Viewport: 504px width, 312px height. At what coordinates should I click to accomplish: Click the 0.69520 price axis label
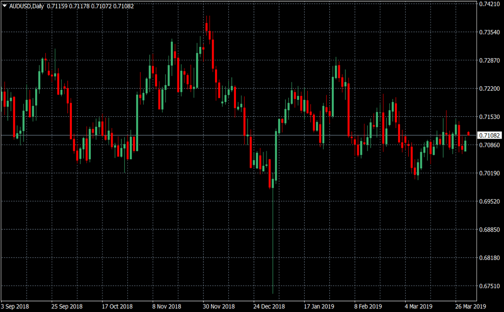(x=490, y=201)
